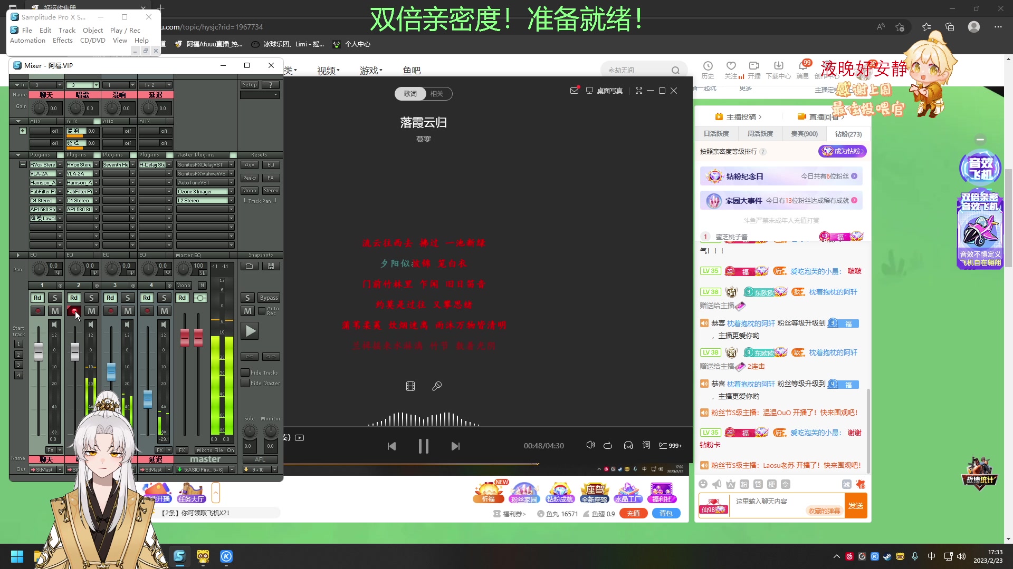The width and height of the screenshot is (1013, 569).
Task: Tick the hide Master checkbox
Action: (245, 383)
